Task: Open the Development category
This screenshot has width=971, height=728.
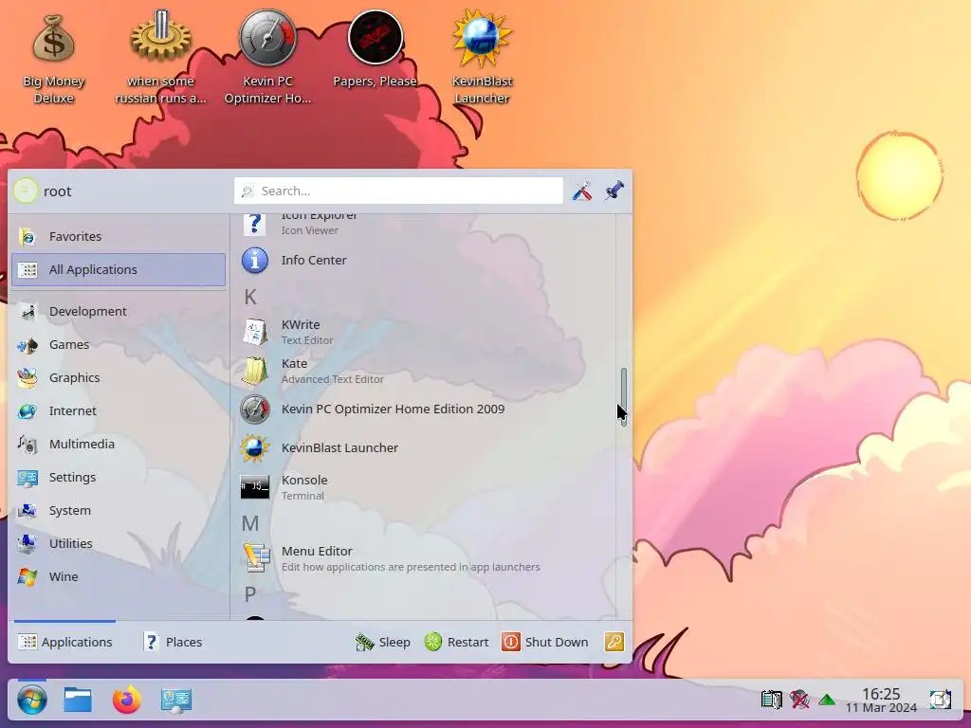Action: (x=119, y=311)
